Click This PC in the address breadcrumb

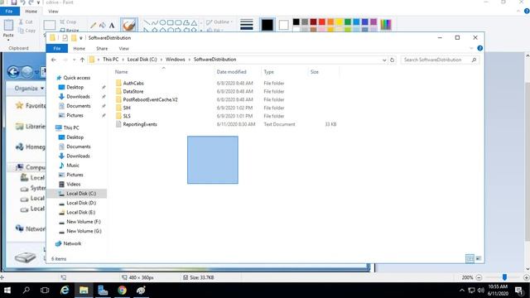point(110,60)
